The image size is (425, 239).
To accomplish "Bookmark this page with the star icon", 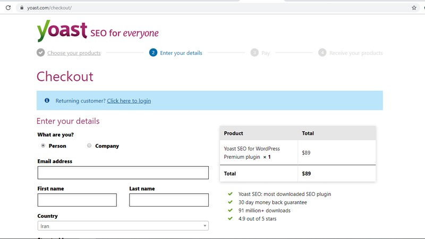I will point(414,8).
